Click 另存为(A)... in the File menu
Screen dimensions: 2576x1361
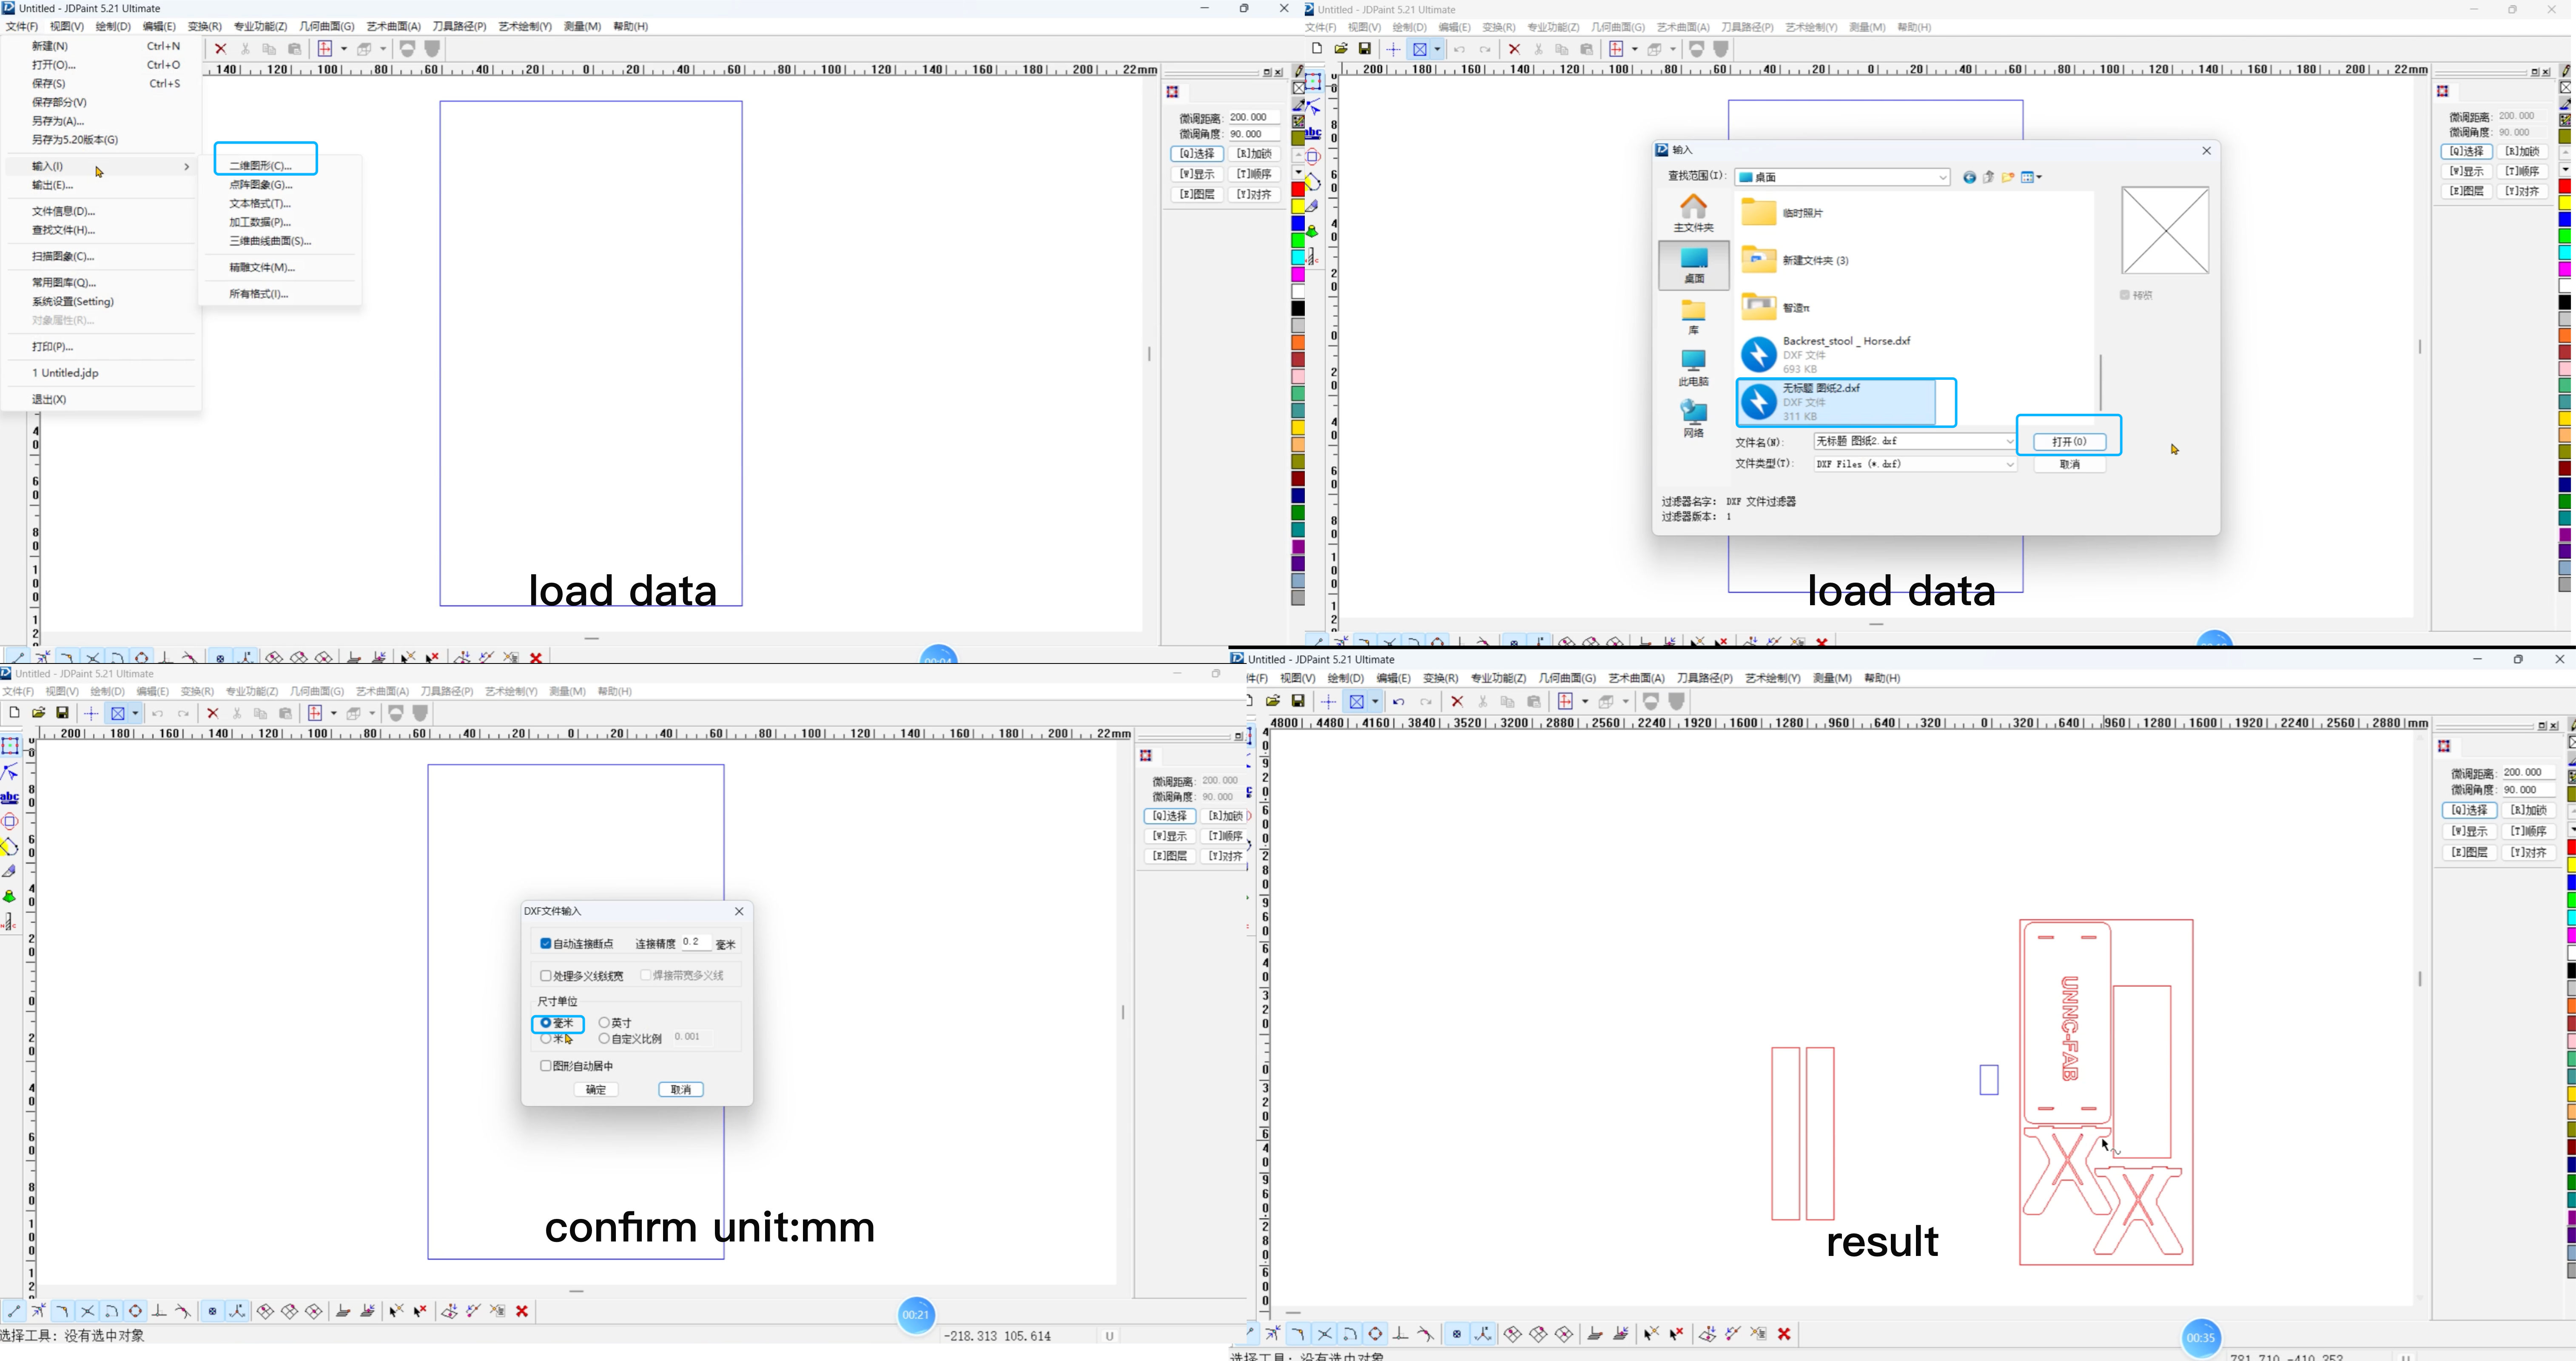pyautogui.click(x=58, y=121)
